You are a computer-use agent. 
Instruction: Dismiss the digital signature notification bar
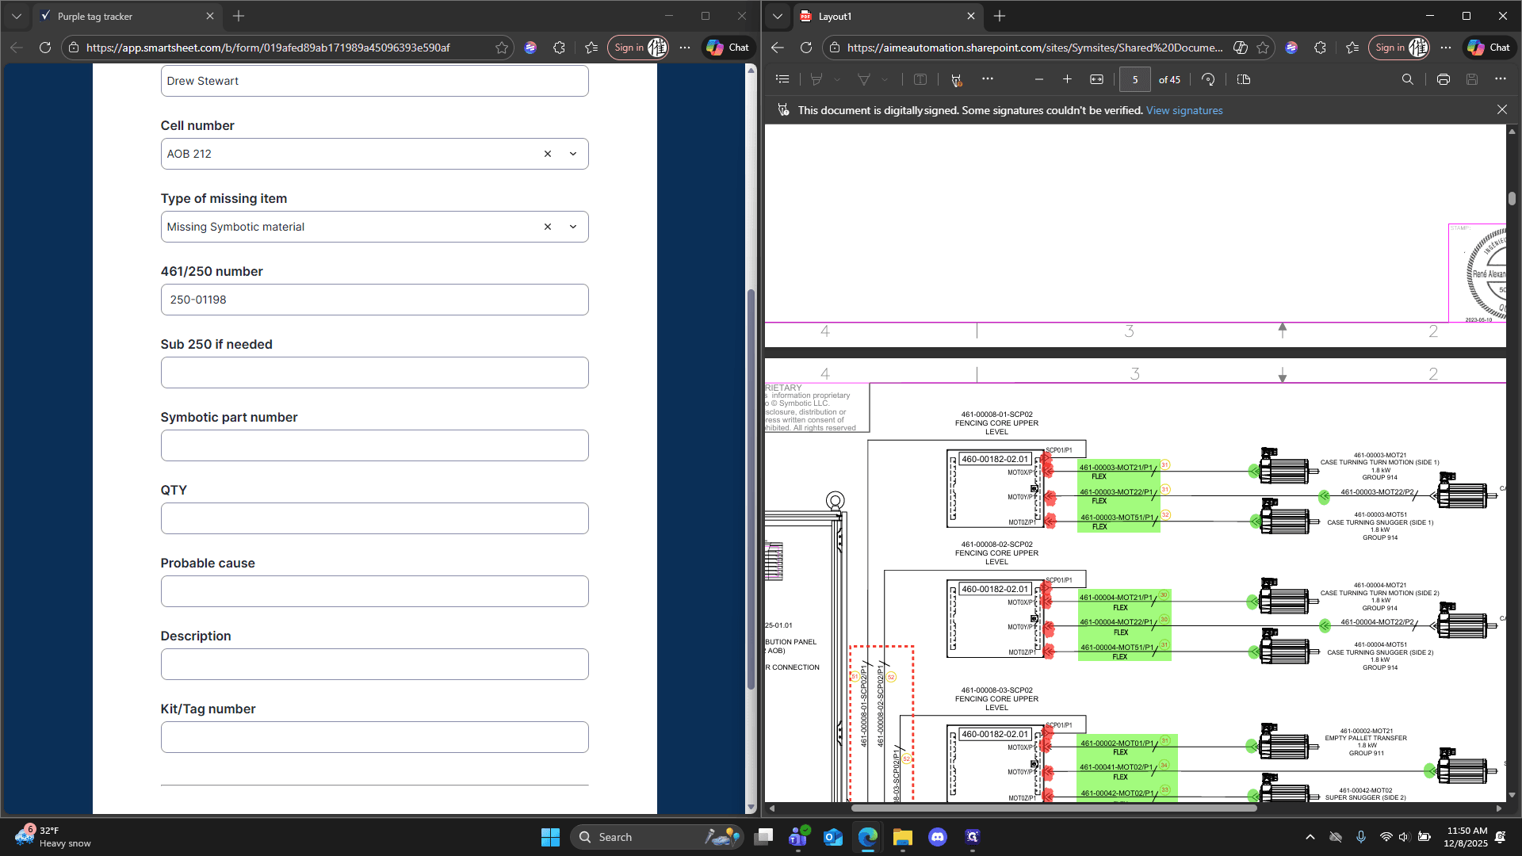[x=1502, y=110]
